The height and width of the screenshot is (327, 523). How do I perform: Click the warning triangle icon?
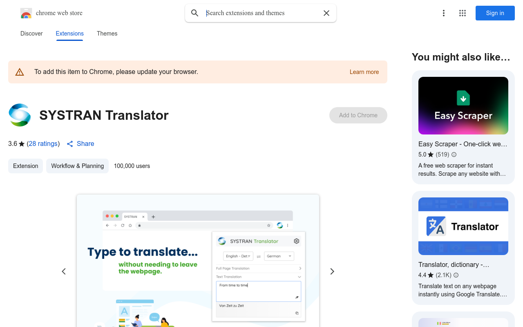(20, 72)
